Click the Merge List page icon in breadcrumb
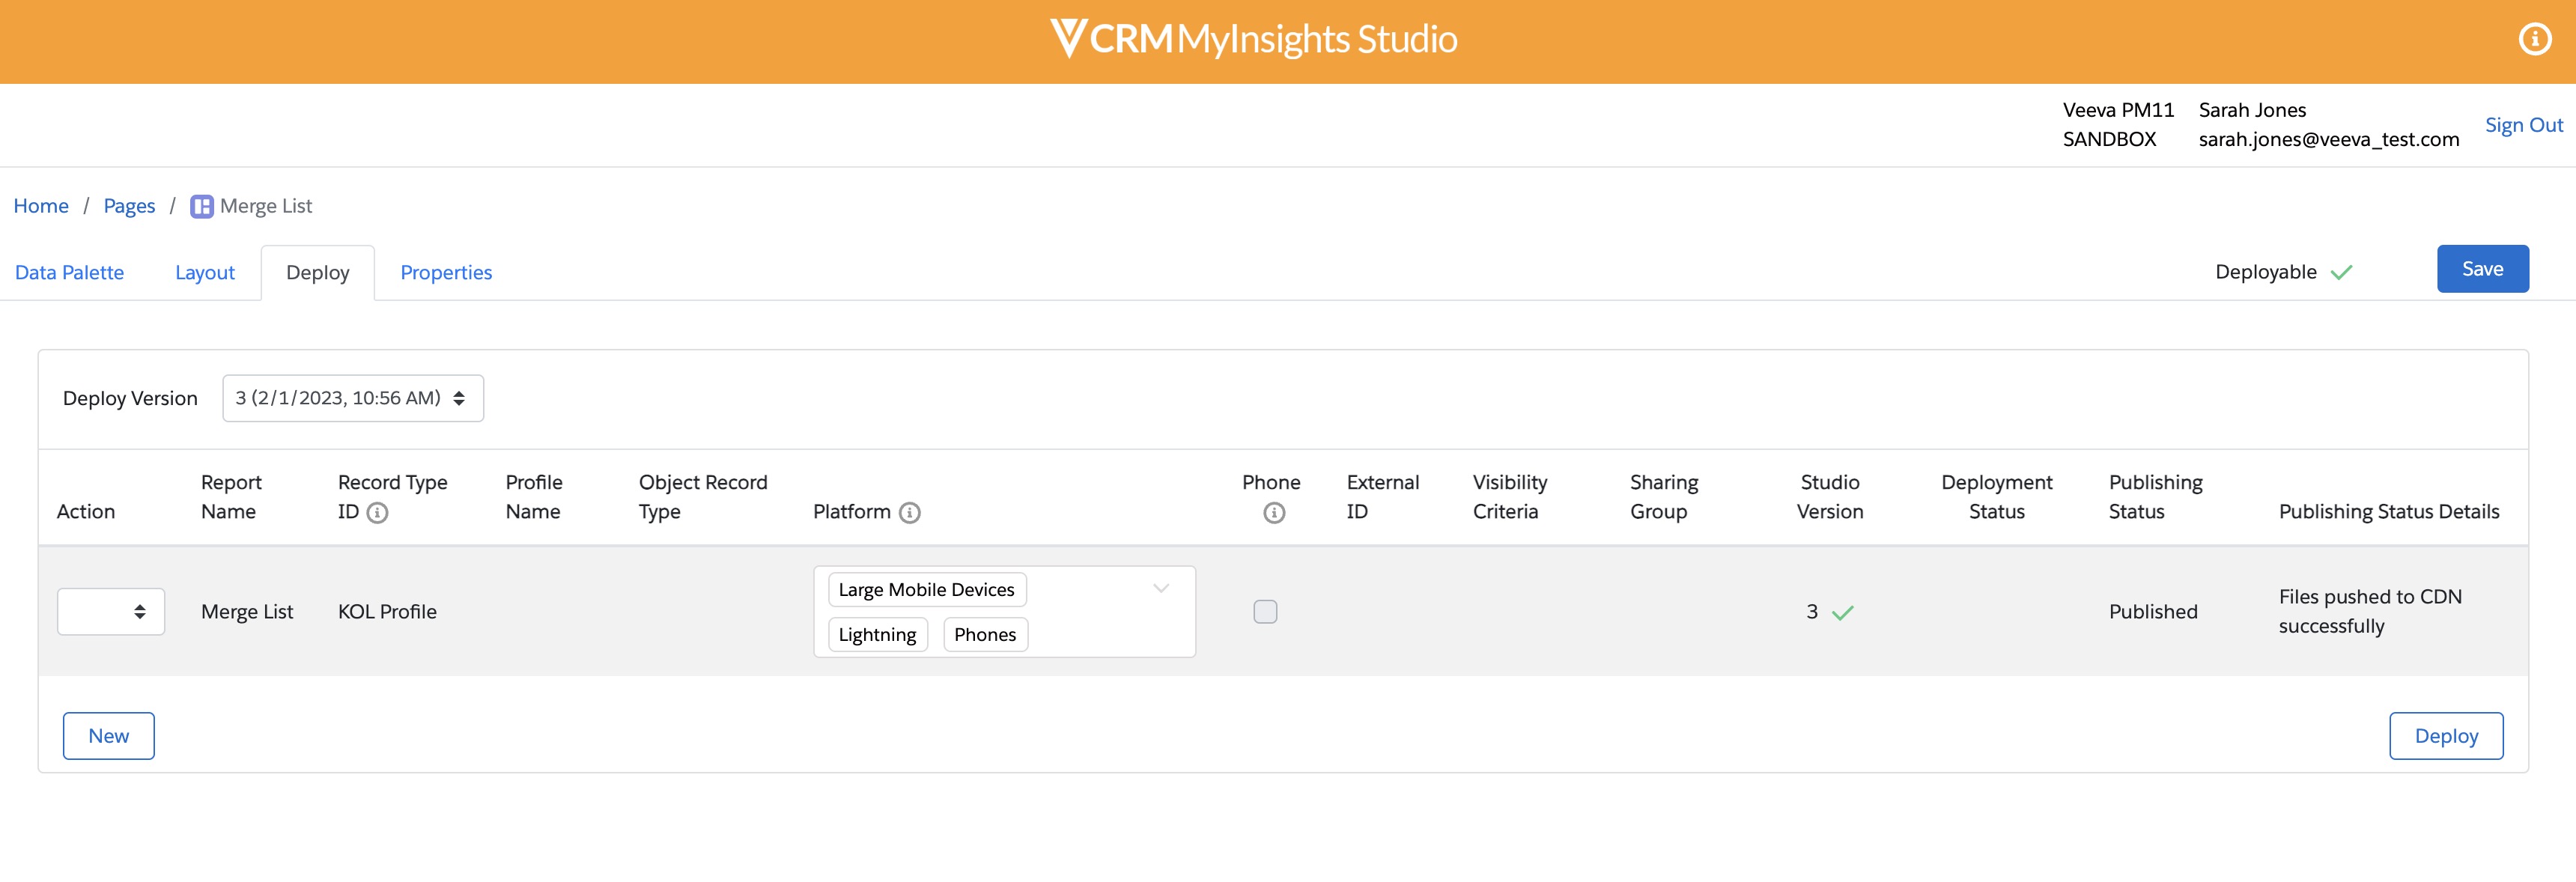The image size is (2576, 882). (202, 206)
